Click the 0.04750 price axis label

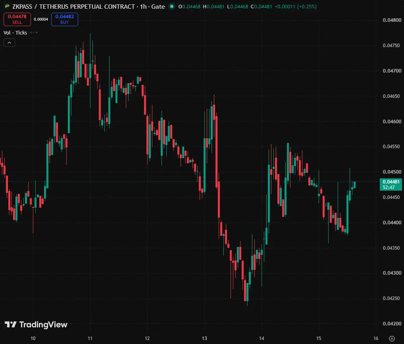coord(392,46)
